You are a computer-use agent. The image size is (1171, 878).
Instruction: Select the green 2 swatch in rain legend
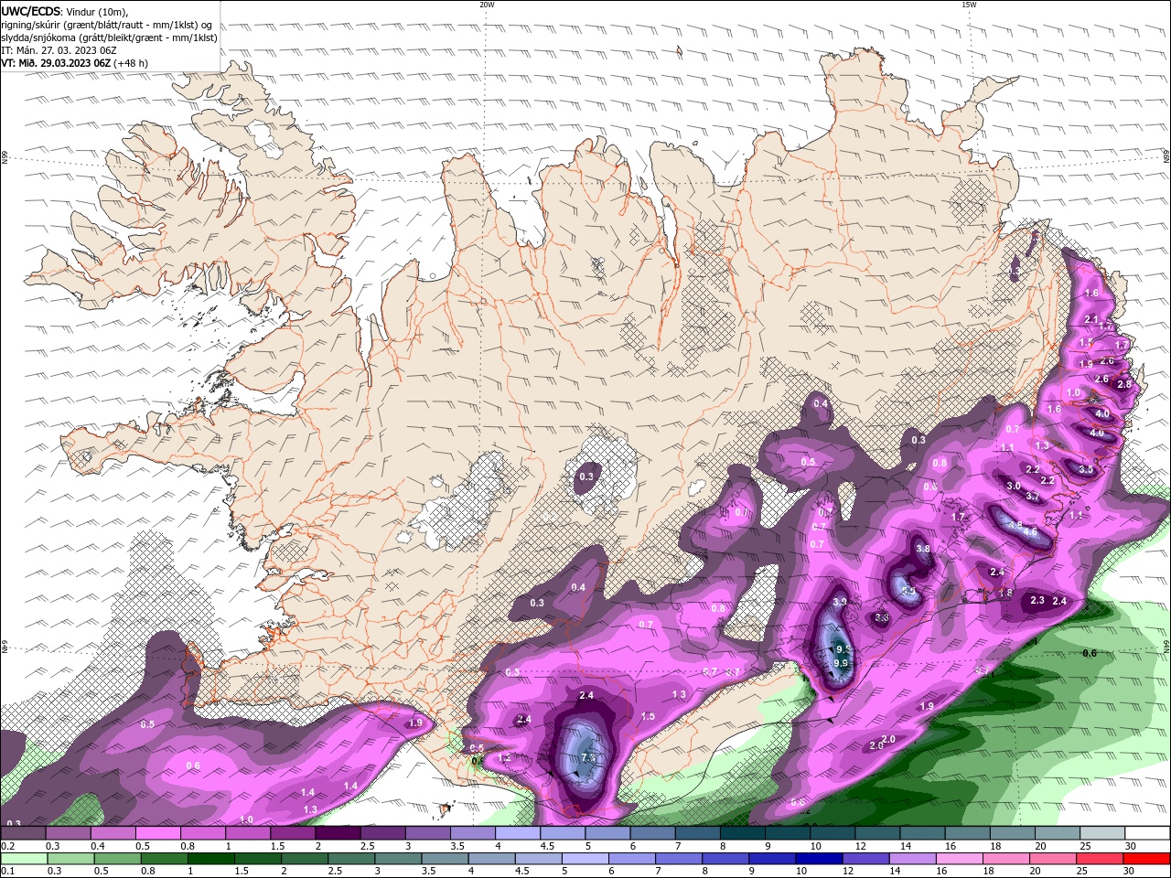click(305, 859)
